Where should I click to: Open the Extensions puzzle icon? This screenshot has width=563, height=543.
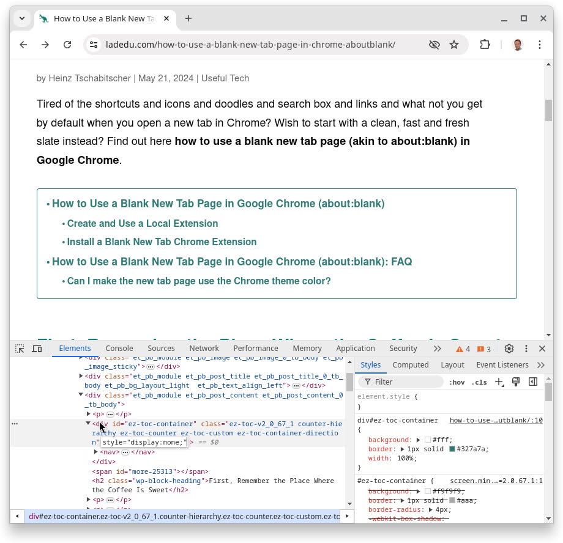click(x=485, y=45)
